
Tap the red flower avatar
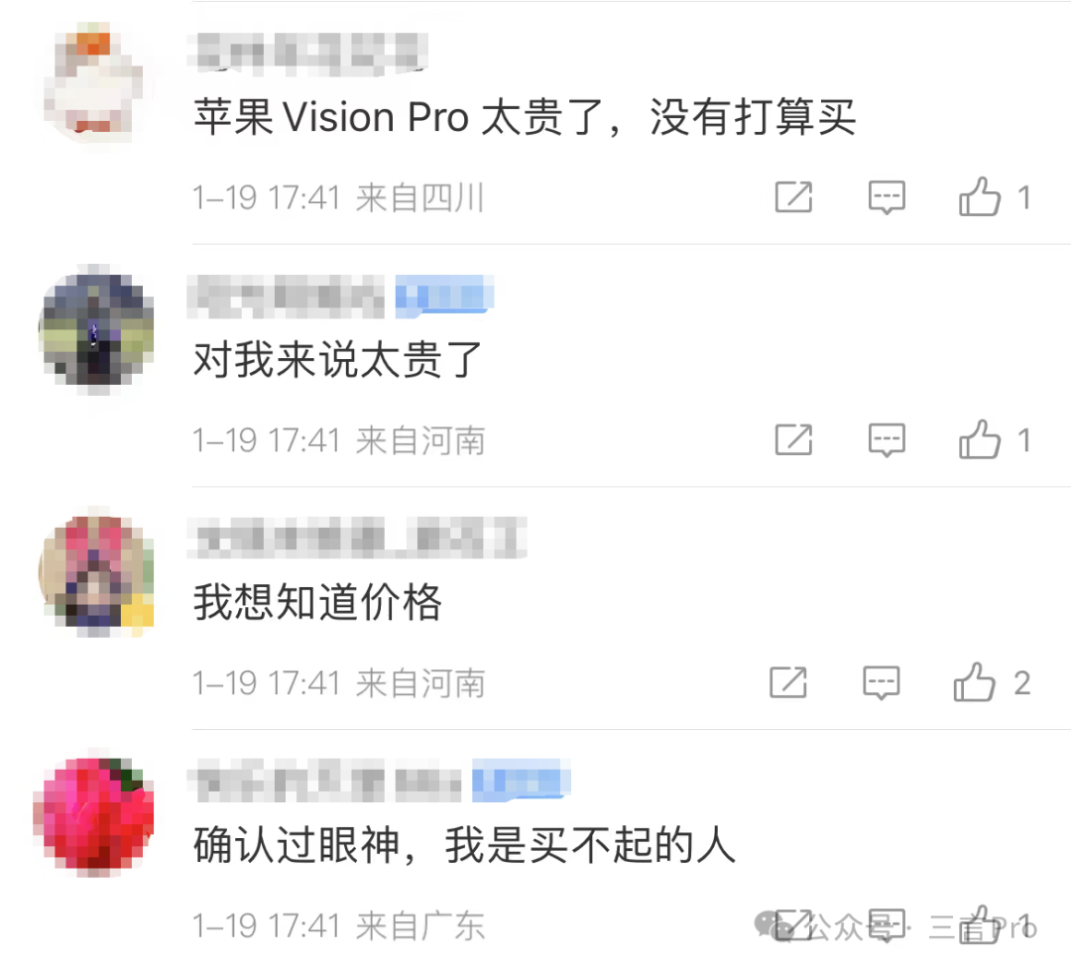coord(94,815)
